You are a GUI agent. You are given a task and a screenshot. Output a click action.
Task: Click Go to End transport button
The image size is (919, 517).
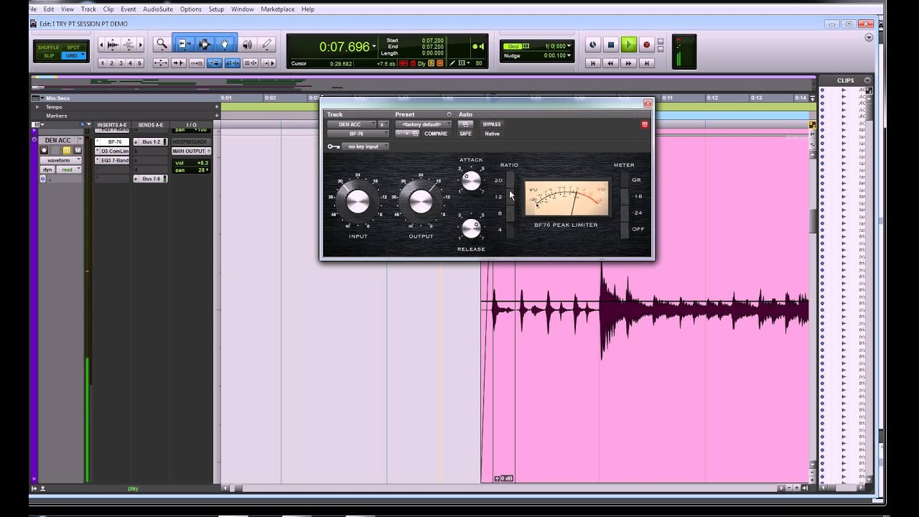646,63
